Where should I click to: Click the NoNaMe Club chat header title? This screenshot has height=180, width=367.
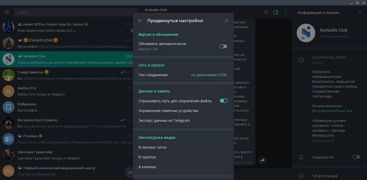[156, 10]
